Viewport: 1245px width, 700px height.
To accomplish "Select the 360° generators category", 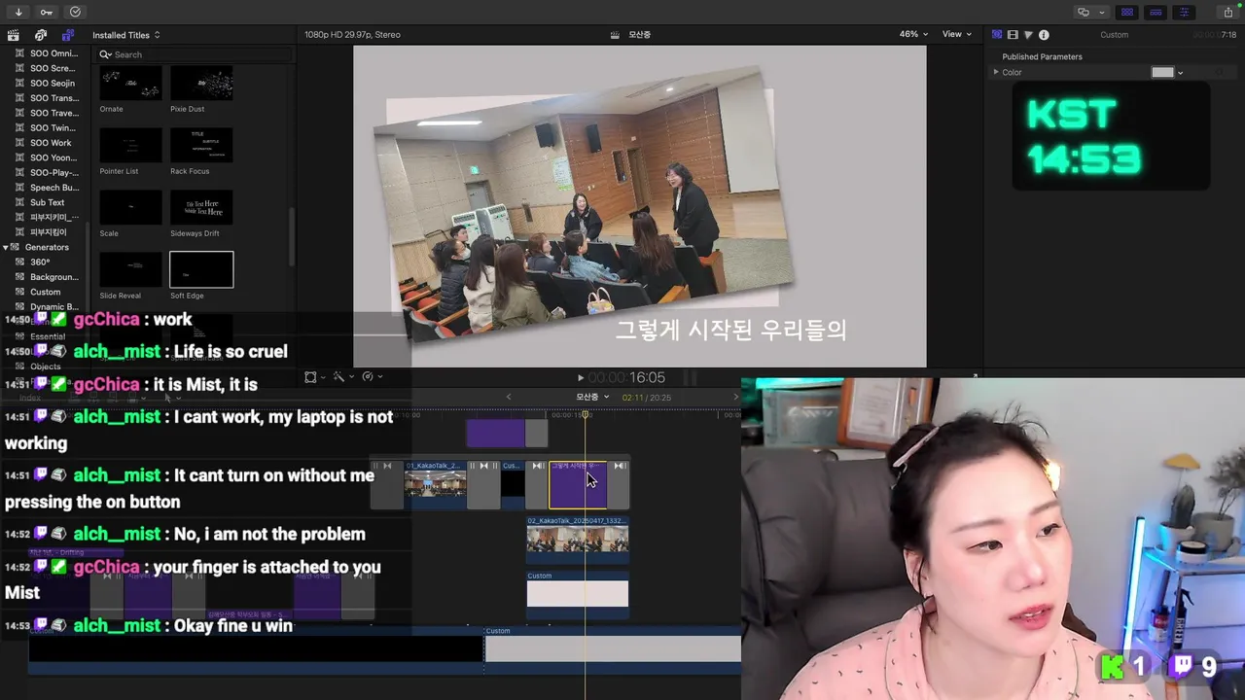I will 39,262.
